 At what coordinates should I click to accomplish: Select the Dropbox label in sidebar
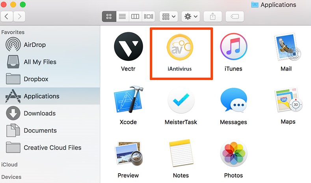click(36, 79)
